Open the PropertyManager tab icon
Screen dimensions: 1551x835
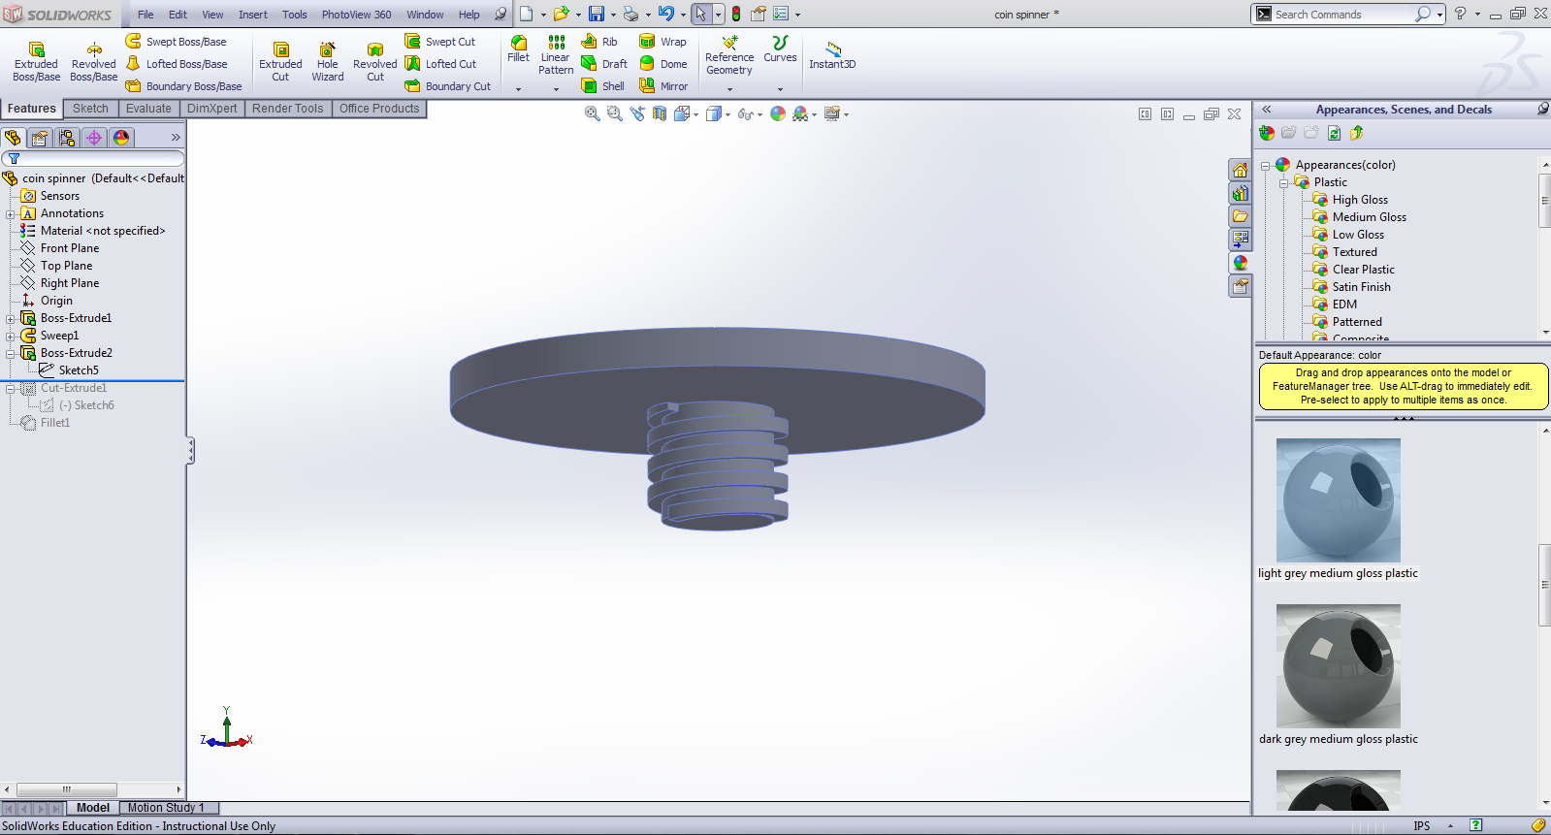click(x=40, y=138)
